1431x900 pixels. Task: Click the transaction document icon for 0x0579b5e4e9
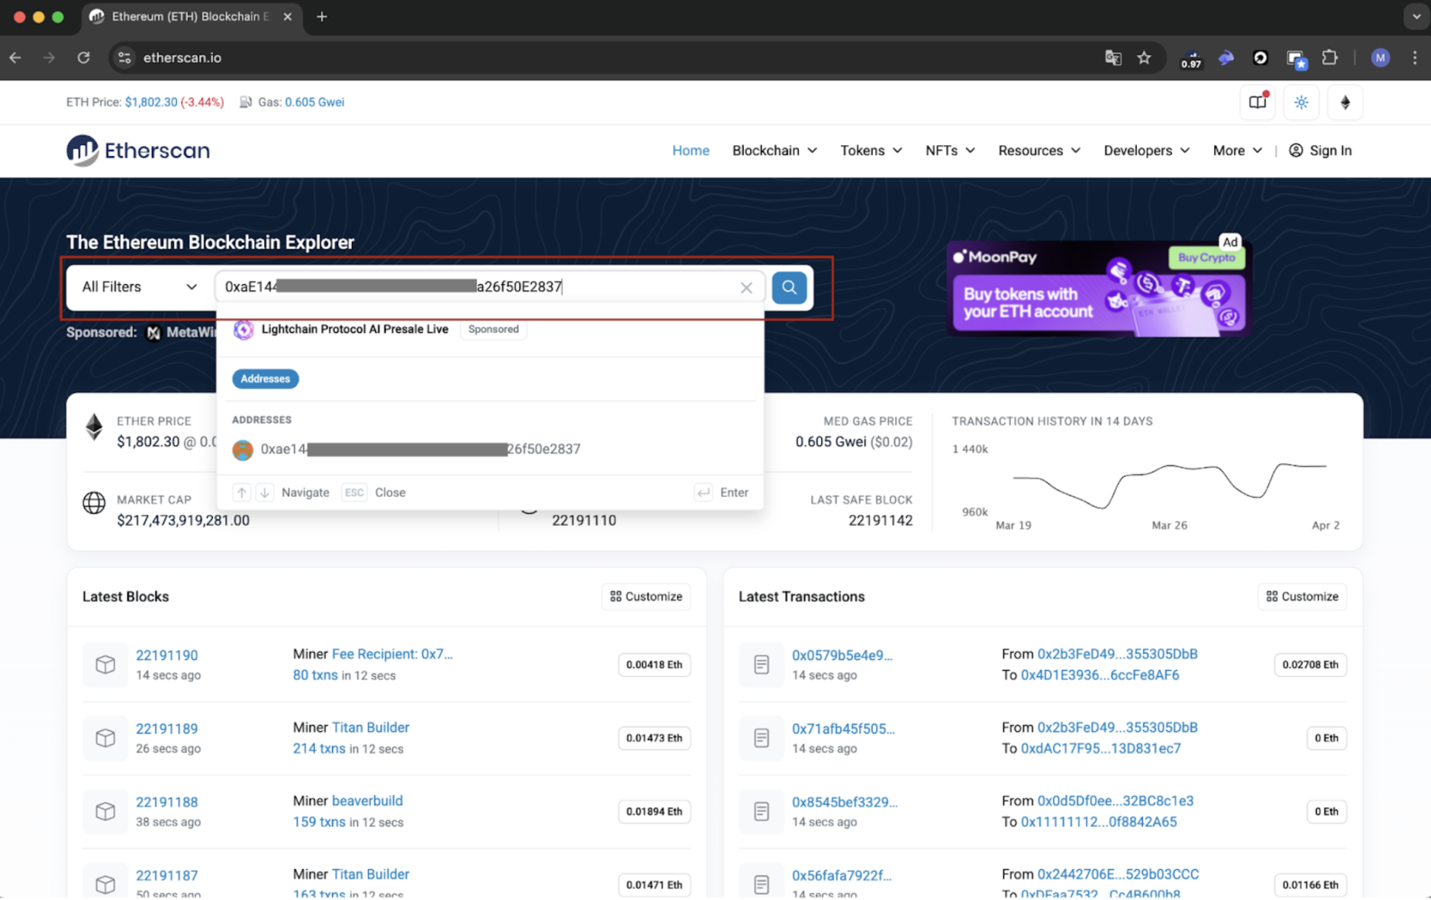pos(761,665)
